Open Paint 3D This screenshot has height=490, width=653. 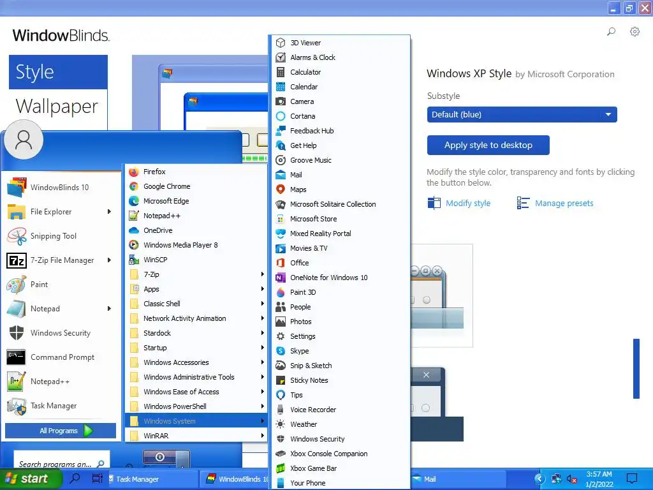point(341,292)
